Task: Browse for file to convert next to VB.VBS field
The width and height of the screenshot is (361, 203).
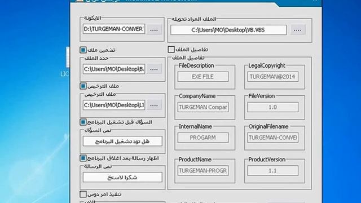Action: point(298,30)
